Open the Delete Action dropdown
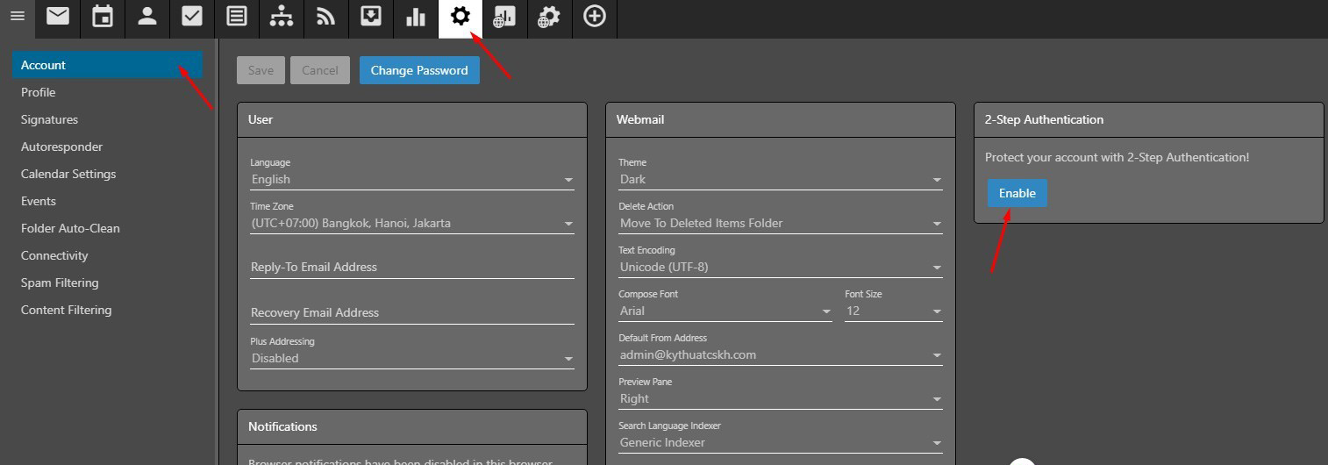 pos(780,223)
